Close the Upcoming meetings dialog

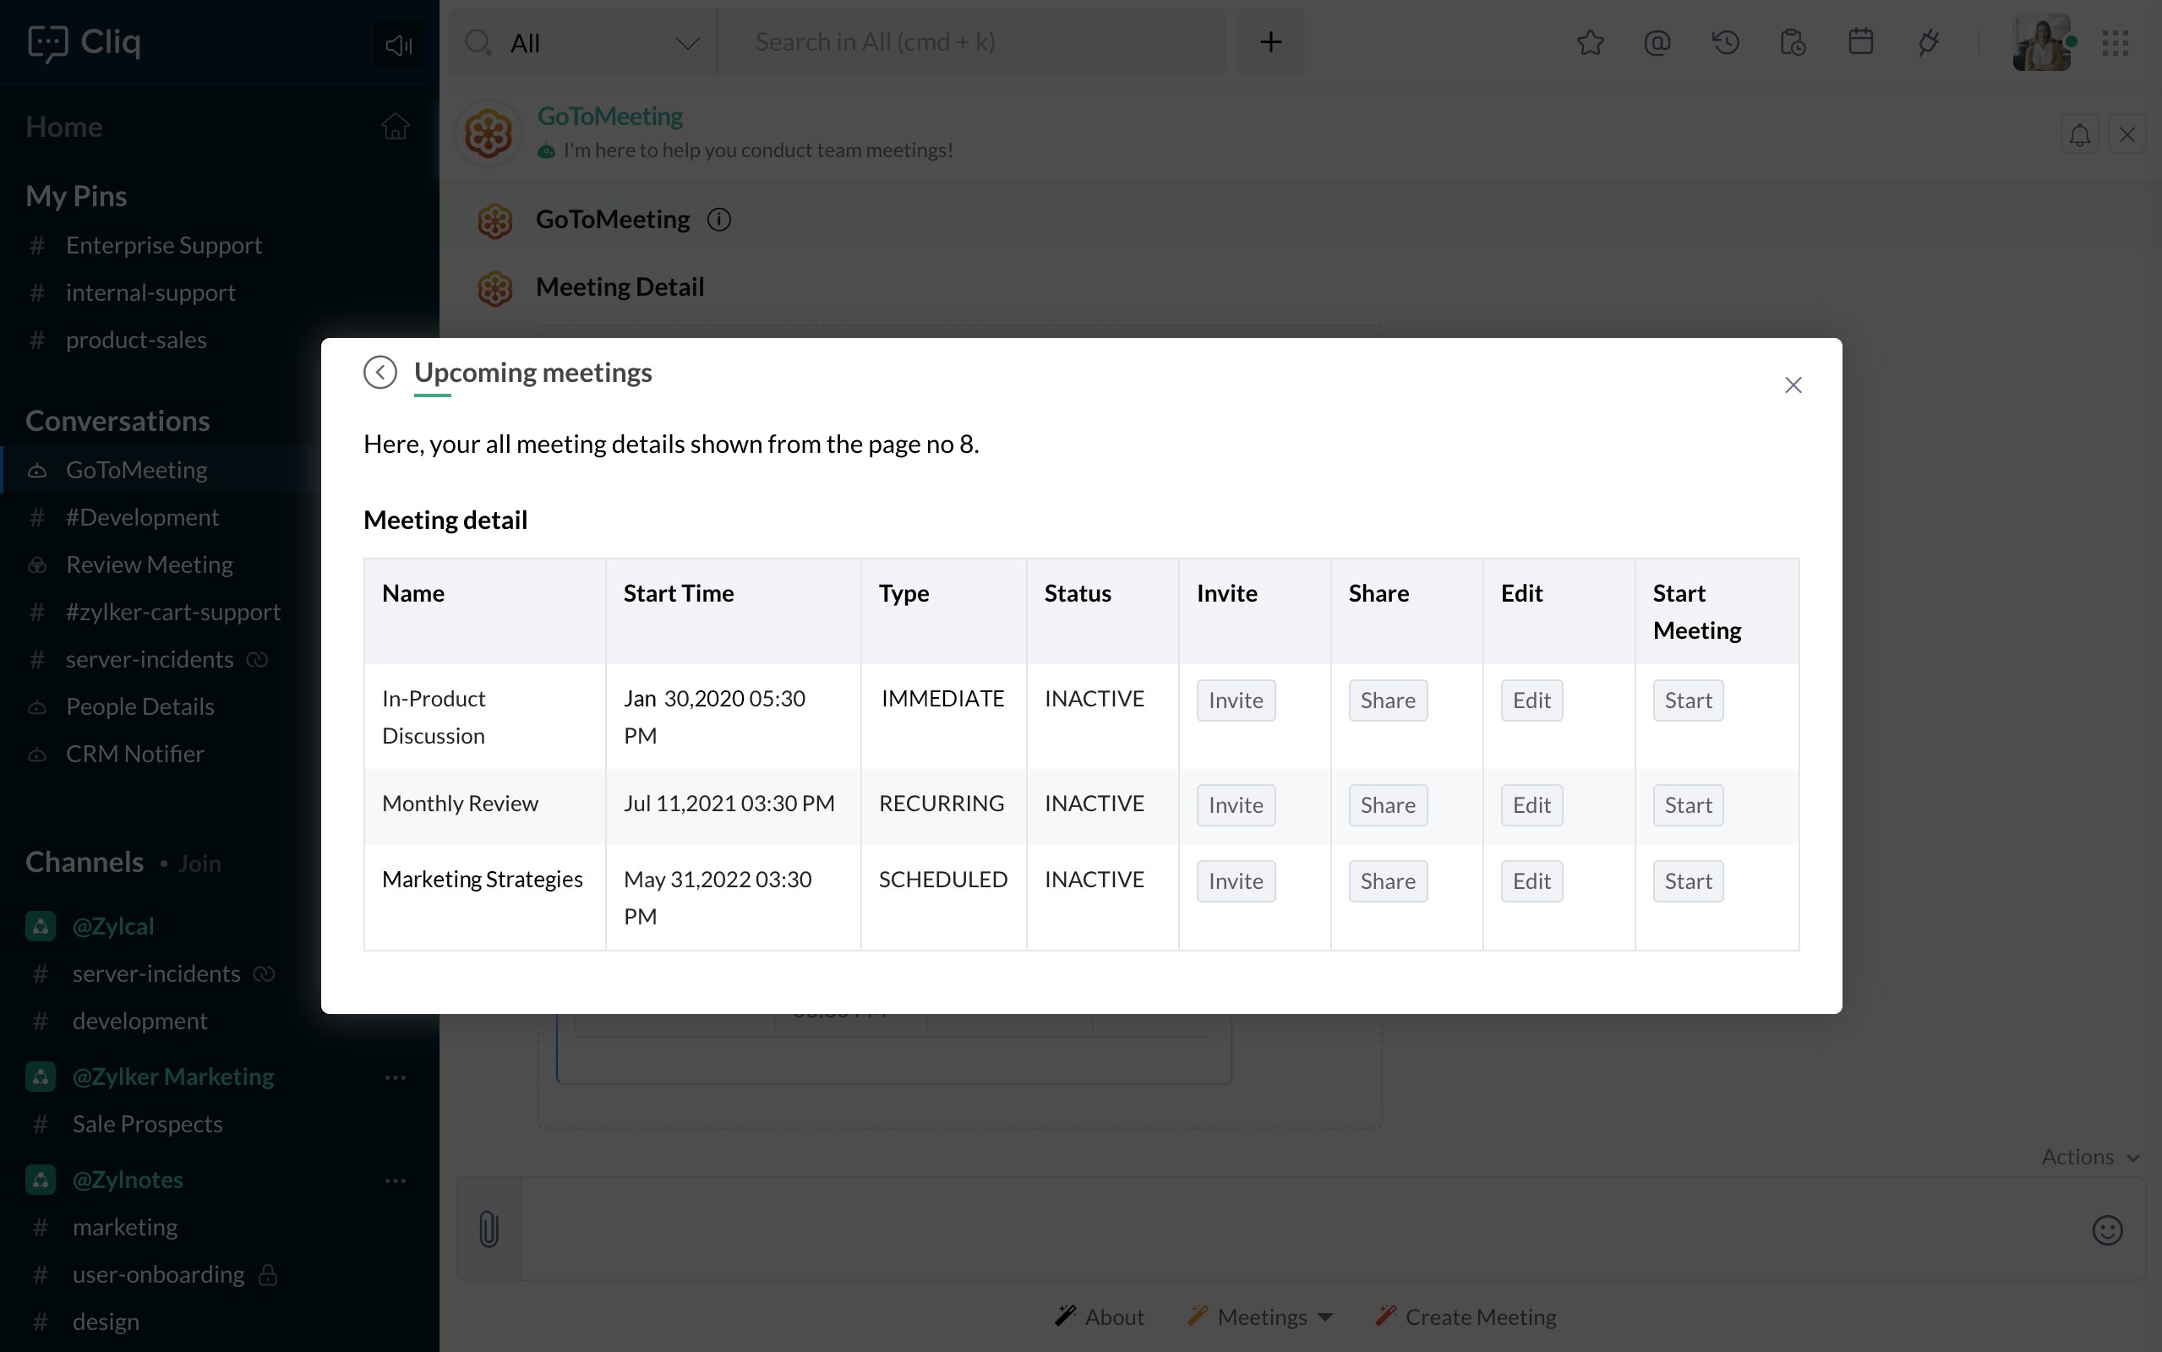(x=1793, y=384)
